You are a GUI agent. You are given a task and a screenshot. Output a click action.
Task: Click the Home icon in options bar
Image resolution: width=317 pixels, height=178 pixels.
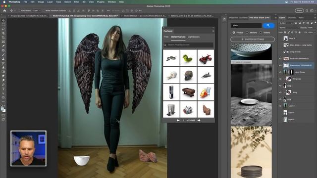click(x=4, y=10)
